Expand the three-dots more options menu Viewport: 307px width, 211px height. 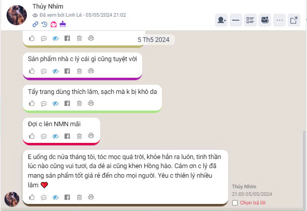click(279, 20)
